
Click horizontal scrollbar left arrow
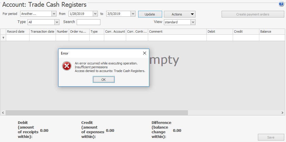coord(3,113)
